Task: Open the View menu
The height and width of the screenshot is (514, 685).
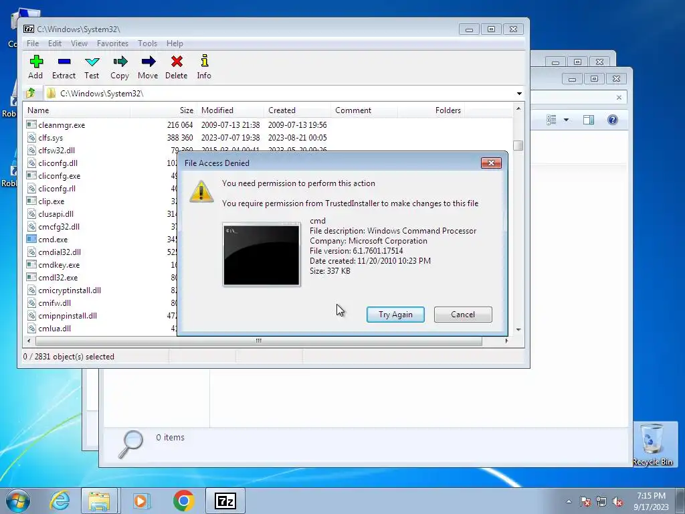Action: (x=79, y=44)
